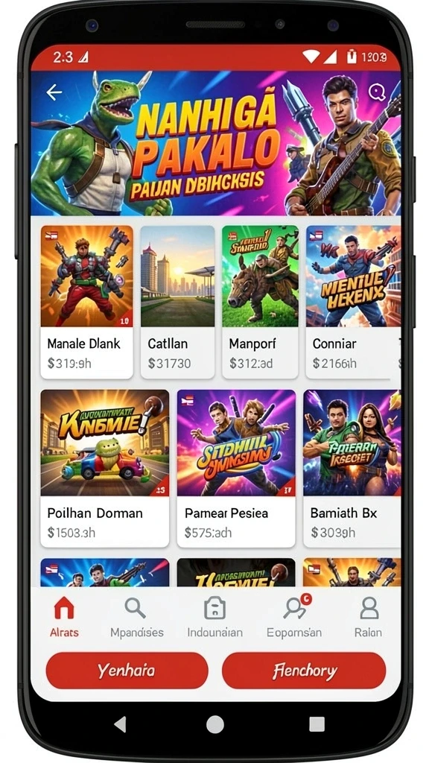
Task: Select the Pamear Pesiea game card
Action: tap(236, 468)
